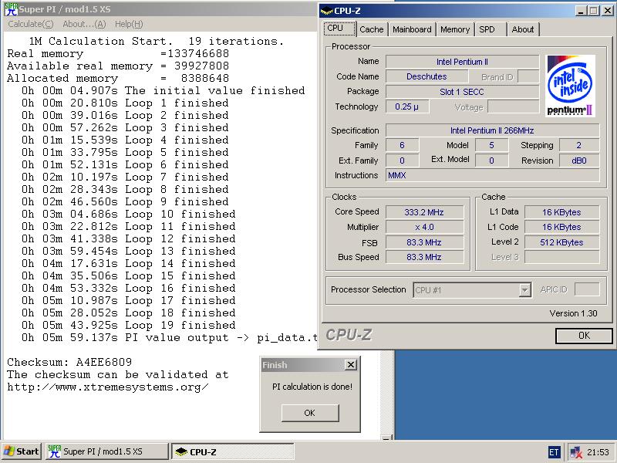The height and width of the screenshot is (463, 617).
Task: Click the Instructions field showing MMX
Action: tap(492, 175)
